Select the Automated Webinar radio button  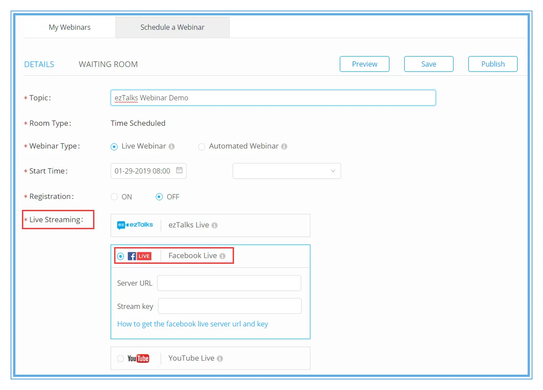pos(201,146)
